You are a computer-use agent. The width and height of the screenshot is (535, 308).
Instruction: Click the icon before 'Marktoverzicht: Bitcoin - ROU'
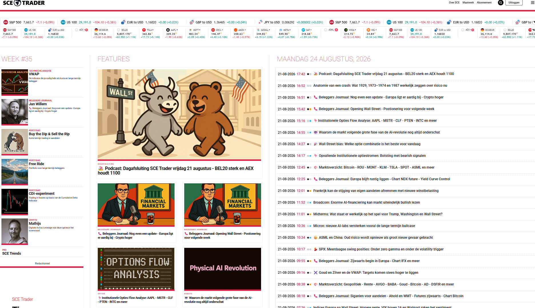[x=316, y=167]
